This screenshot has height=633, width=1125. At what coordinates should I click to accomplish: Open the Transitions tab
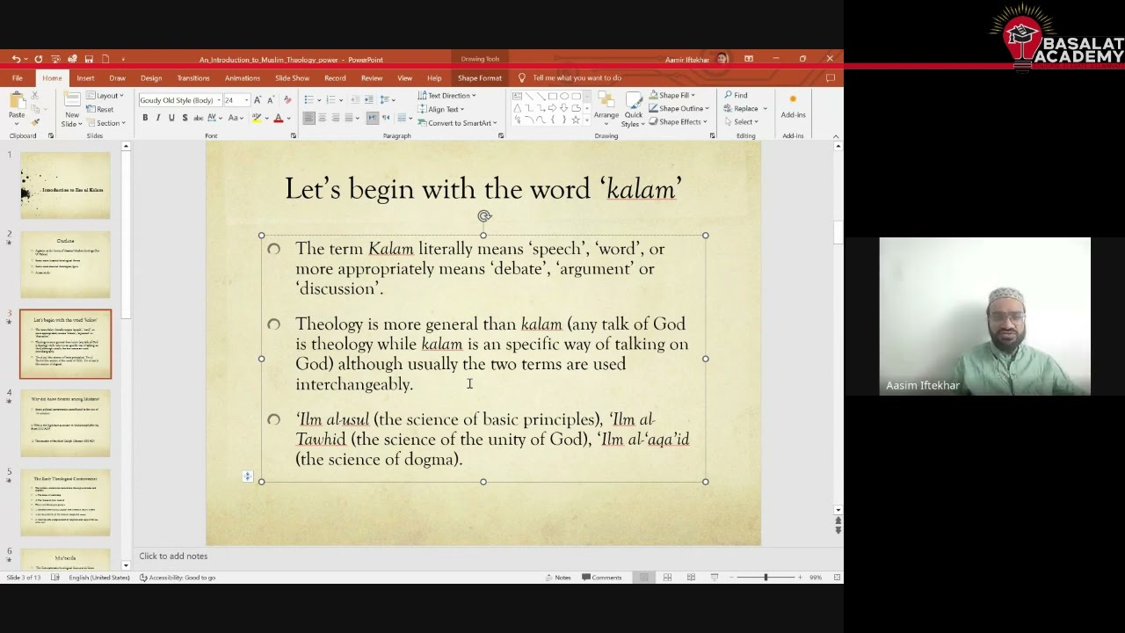[x=193, y=78]
